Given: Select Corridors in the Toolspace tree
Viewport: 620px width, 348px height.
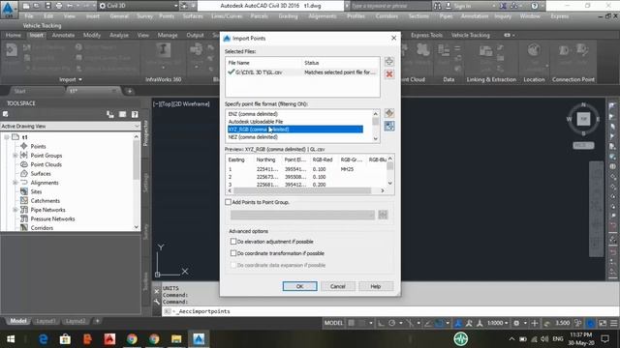Looking at the screenshot, I should 42,228.
